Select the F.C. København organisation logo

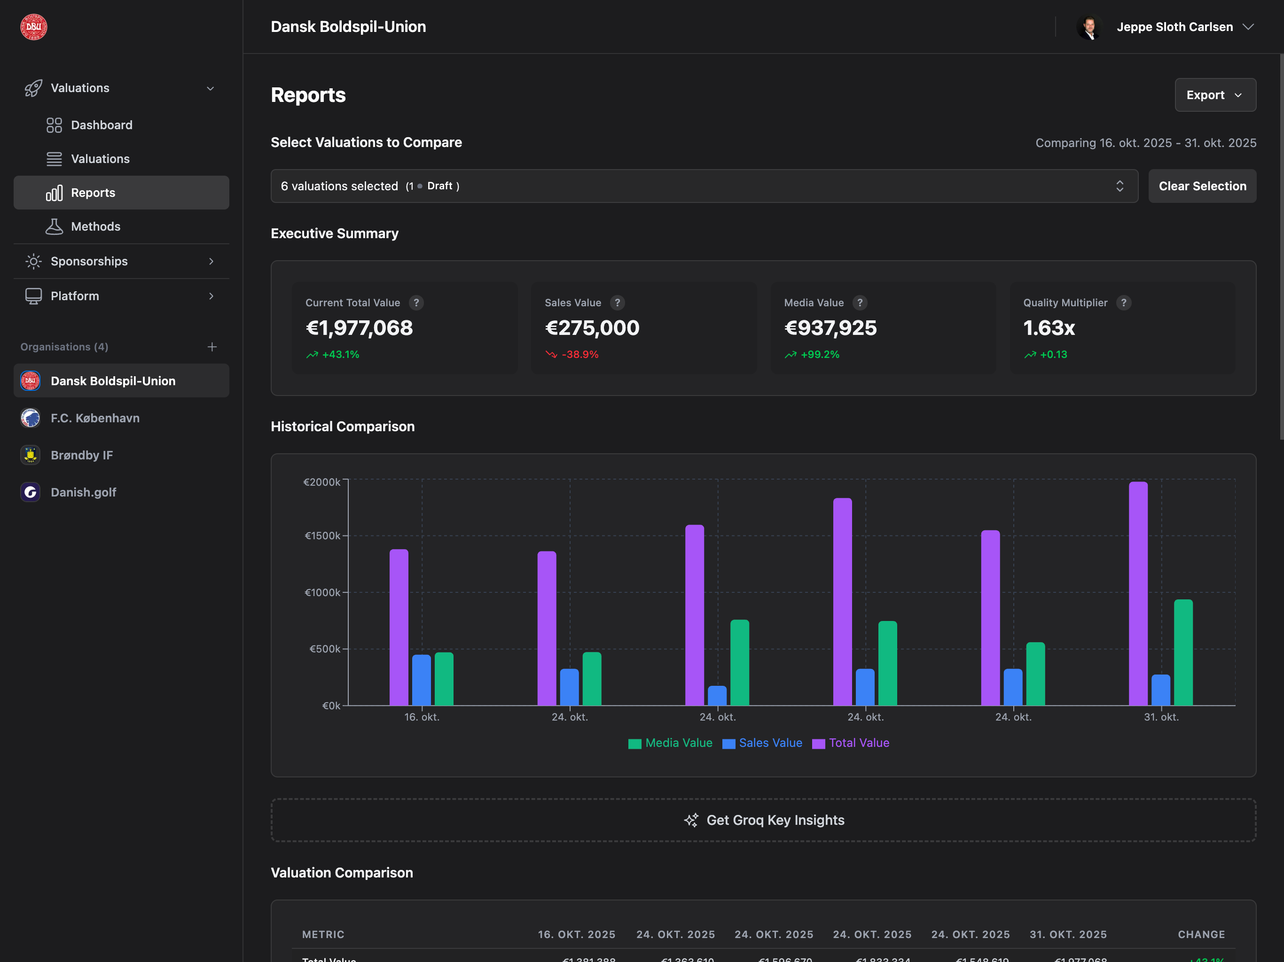coord(30,418)
